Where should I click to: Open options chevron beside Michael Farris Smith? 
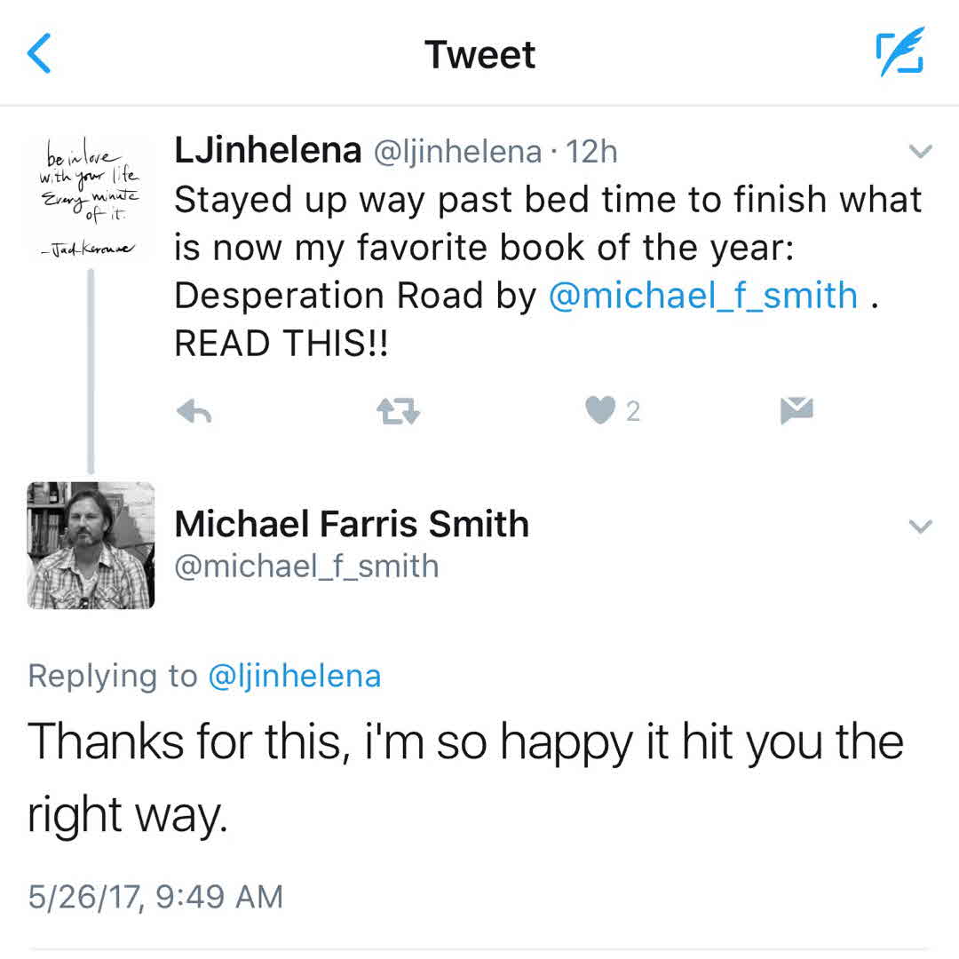[922, 527]
